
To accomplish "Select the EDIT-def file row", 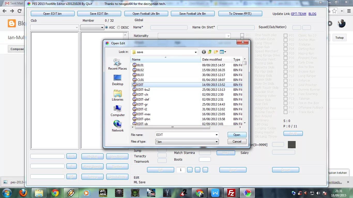I will point(187,100).
